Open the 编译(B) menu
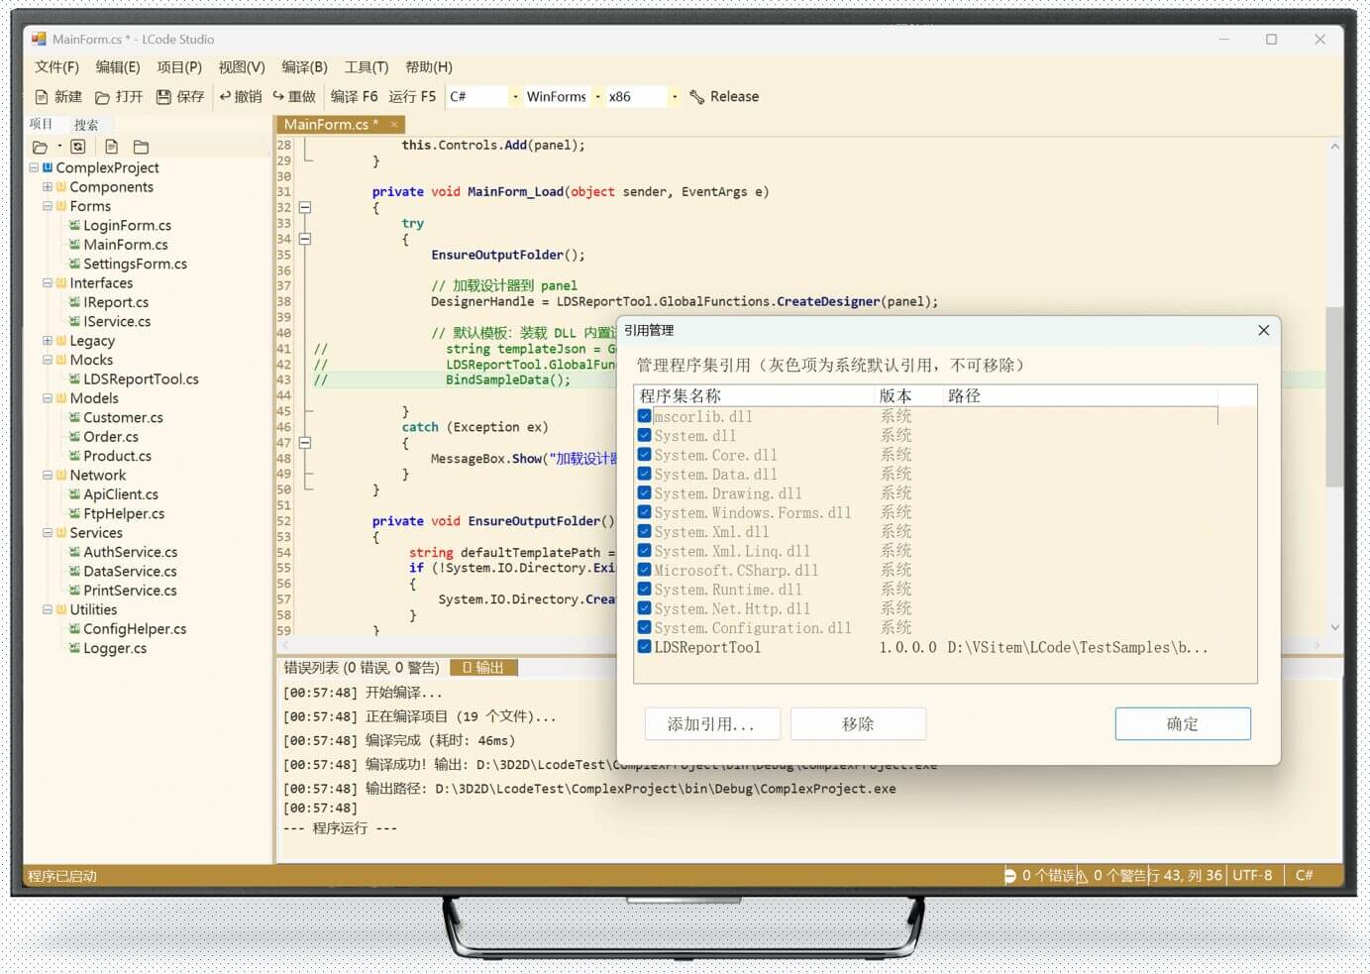 [304, 67]
